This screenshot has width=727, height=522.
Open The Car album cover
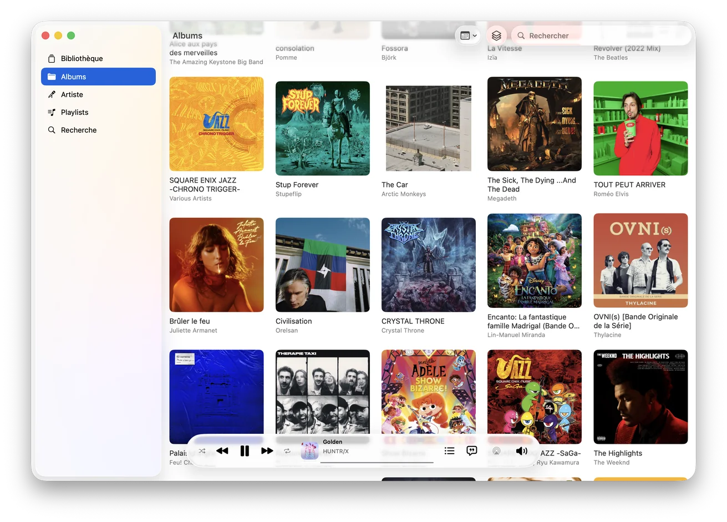[429, 128]
